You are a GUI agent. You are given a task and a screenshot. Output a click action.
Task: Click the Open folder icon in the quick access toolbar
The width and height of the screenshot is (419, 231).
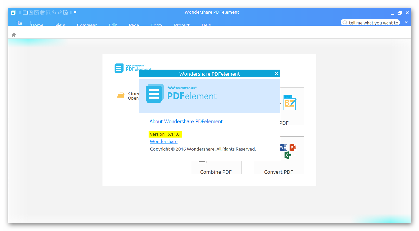click(x=25, y=12)
